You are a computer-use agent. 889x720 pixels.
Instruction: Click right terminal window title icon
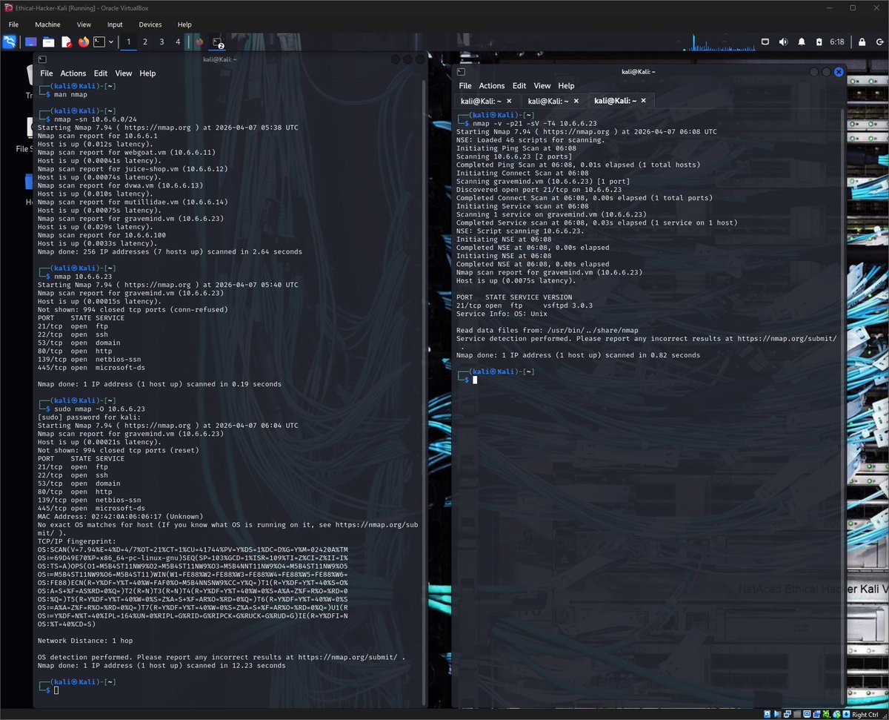click(x=461, y=72)
